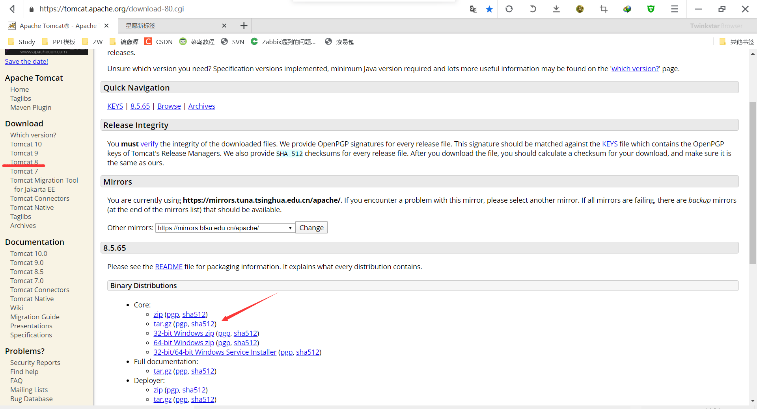Click the page vertical scrollbar thumb
Viewport: 757px width, 409px height.
(x=753, y=183)
